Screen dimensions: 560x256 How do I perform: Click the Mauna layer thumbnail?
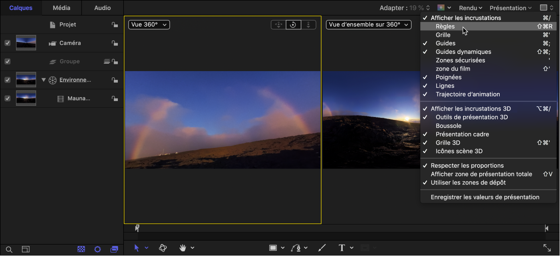click(26, 98)
